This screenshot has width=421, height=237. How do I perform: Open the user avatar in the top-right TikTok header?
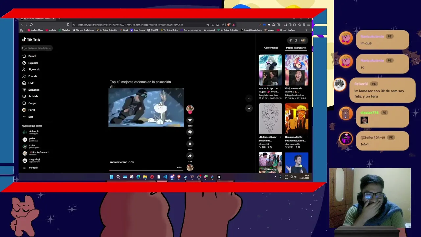303,40
